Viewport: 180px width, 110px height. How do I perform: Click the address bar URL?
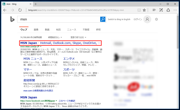pyautogui.click(x=76, y=10)
